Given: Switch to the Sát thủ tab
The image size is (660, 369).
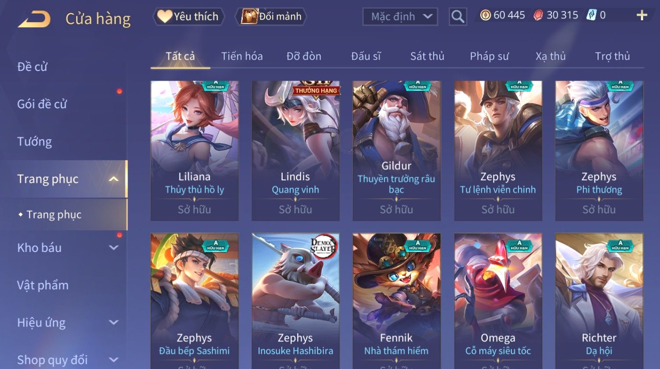Looking at the screenshot, I should (x=427, y=56).
